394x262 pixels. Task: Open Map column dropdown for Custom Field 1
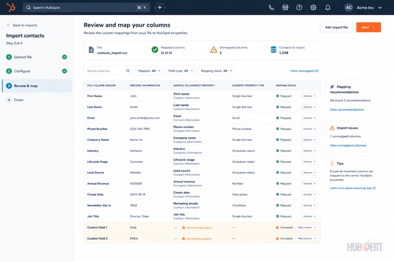[306, 227]
